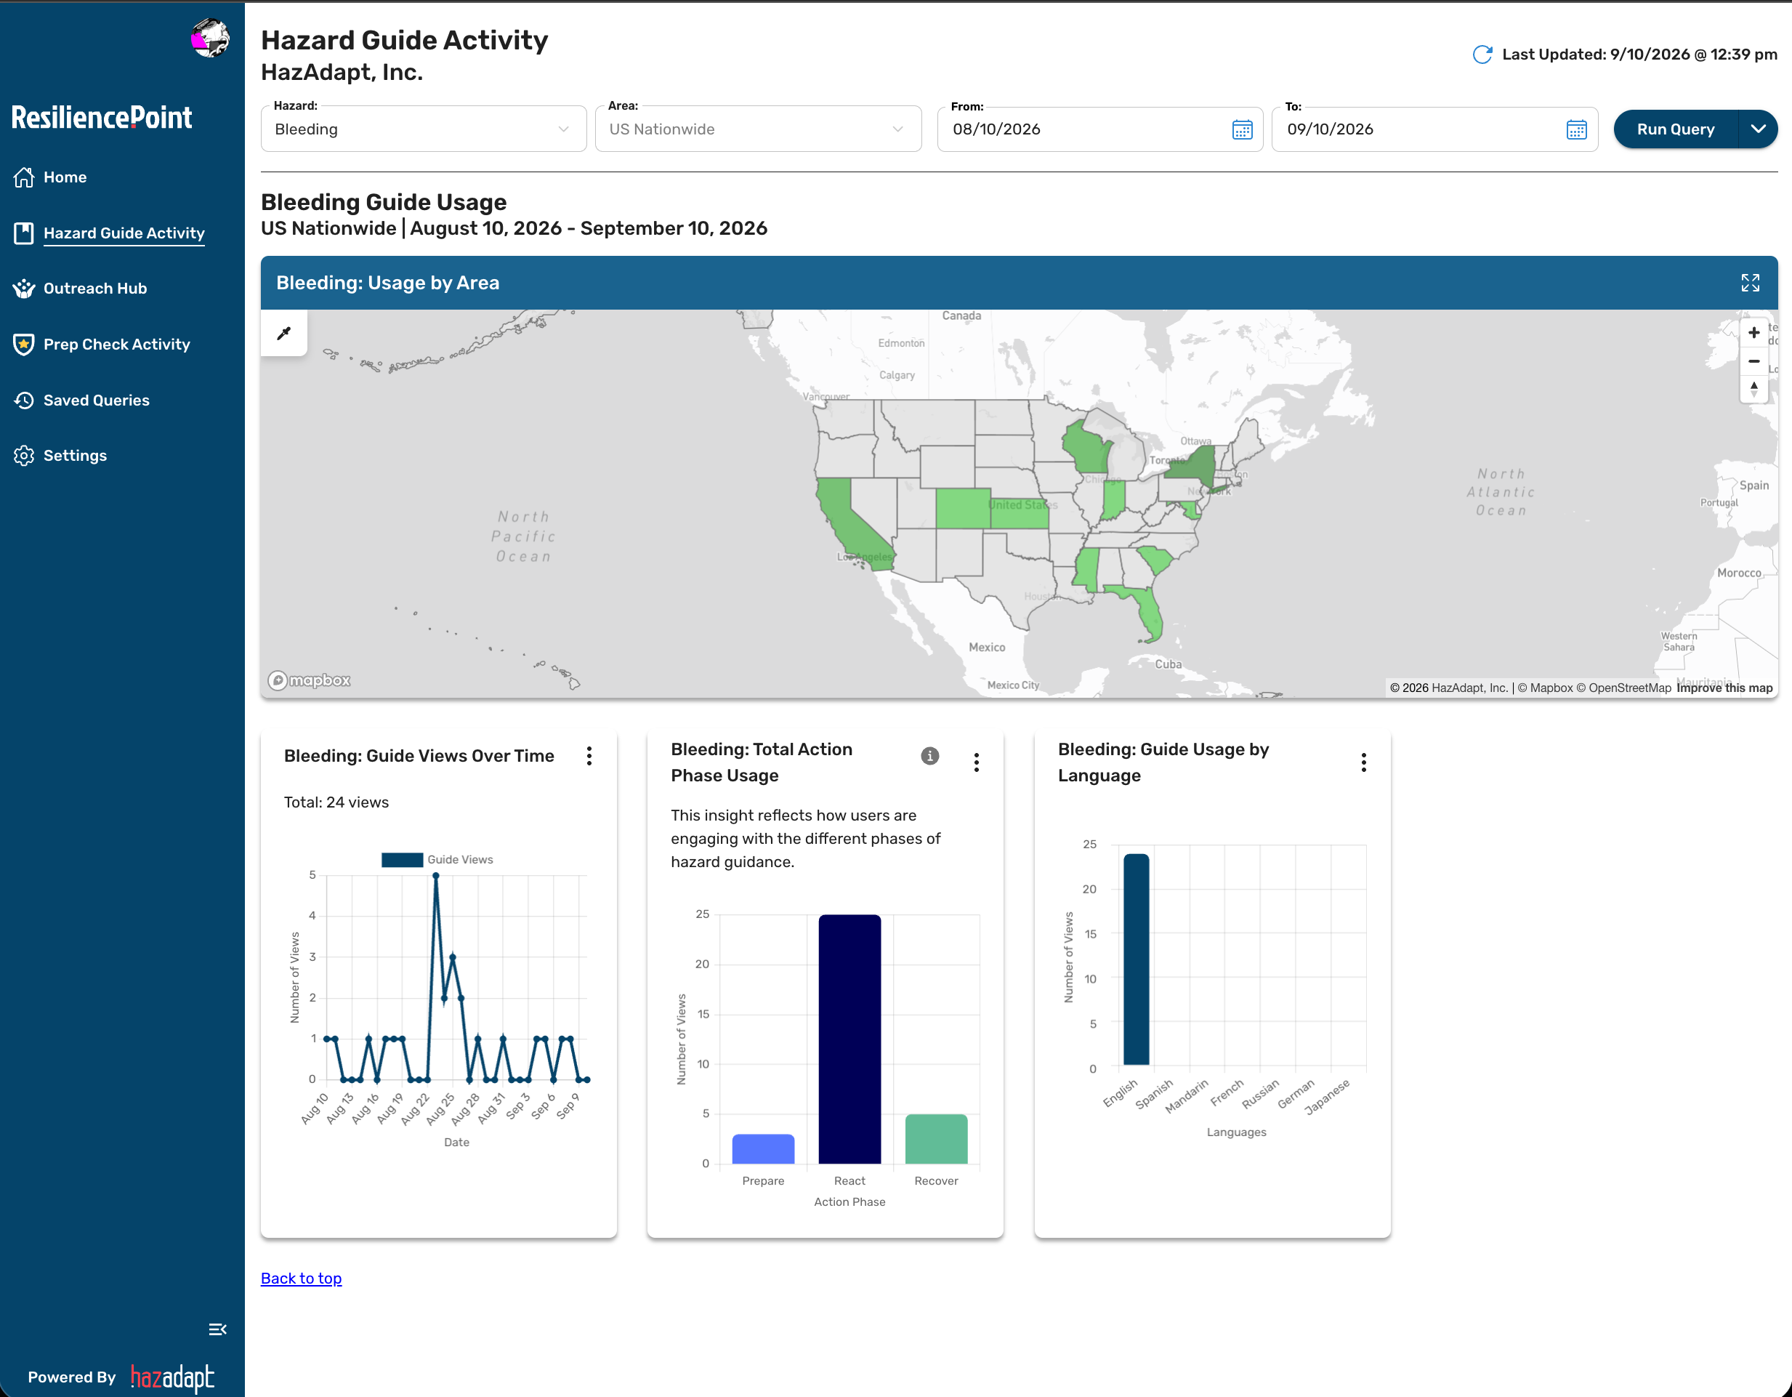Click the info icon for Action Phase Usage
1792x1397 pixels.
[x=929, y=756]
